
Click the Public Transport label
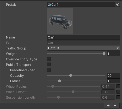click(x=18, y=65)
